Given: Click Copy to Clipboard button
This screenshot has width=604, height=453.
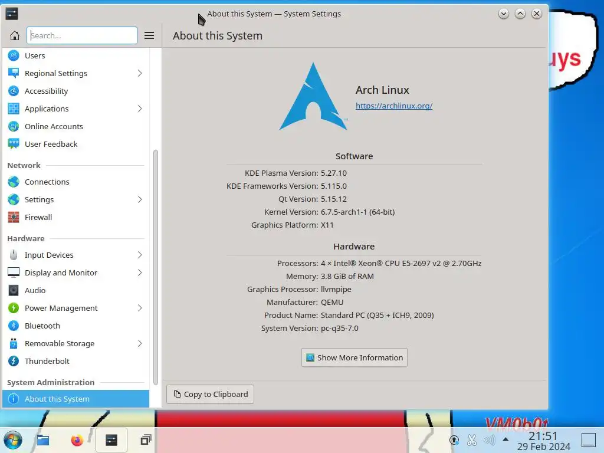Looking at the screenshot, I should point(211,394).
